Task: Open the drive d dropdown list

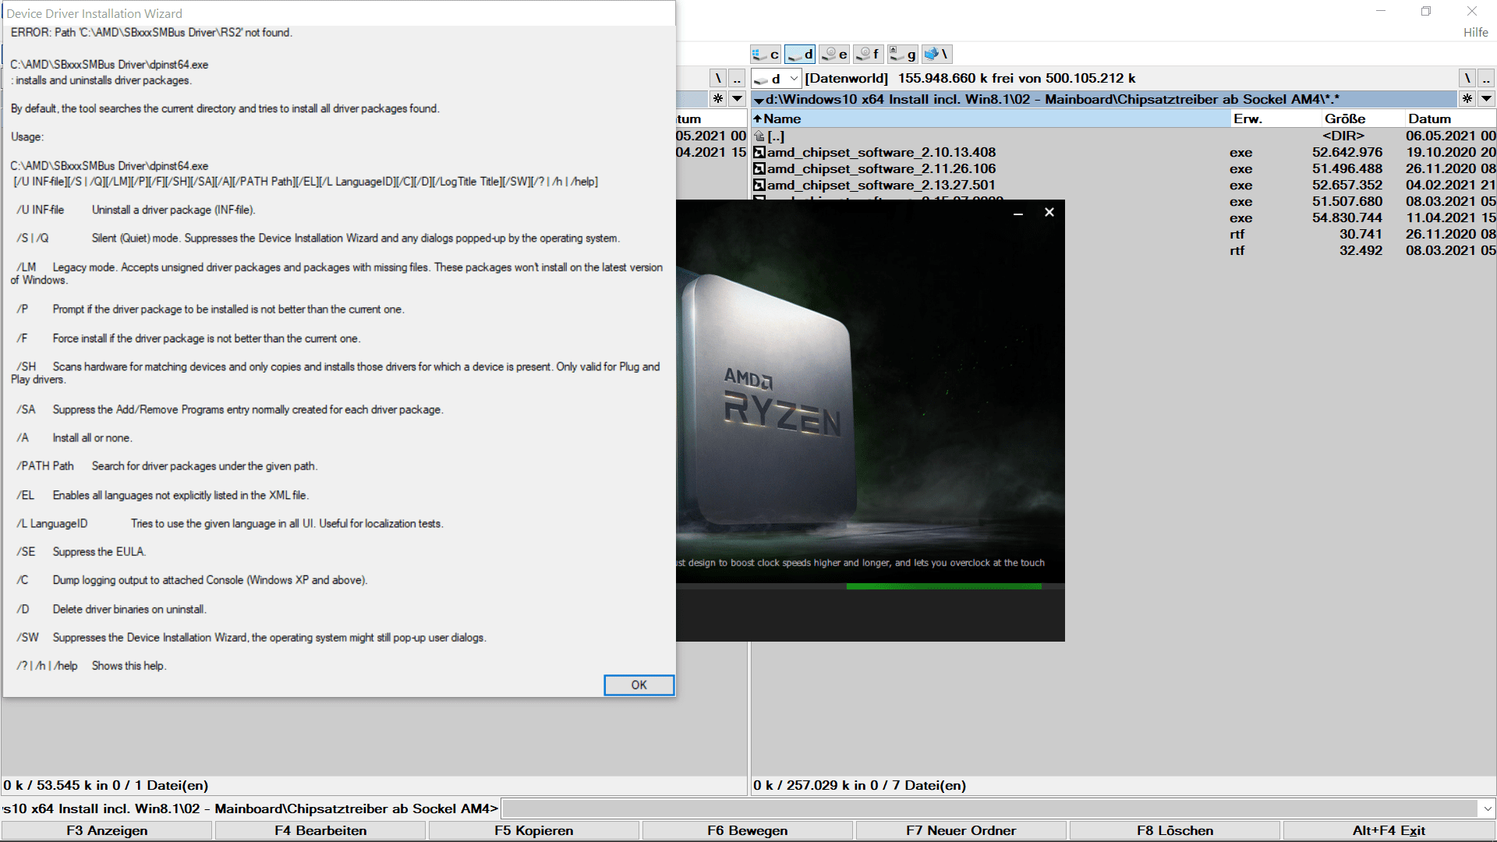Action: click(794, 78)
